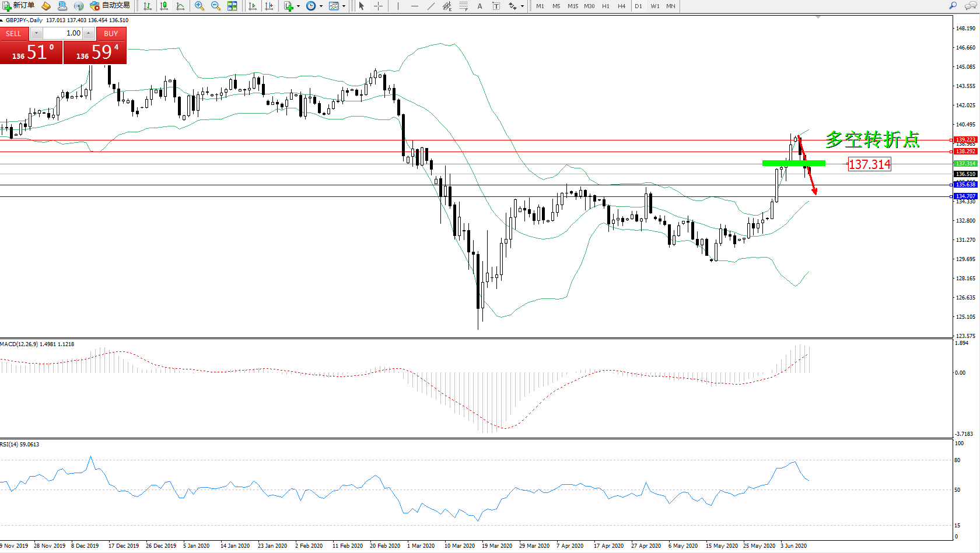The image size is (980, 553).
Task: Select the horizontal line tool
Action: click(414, 6)
